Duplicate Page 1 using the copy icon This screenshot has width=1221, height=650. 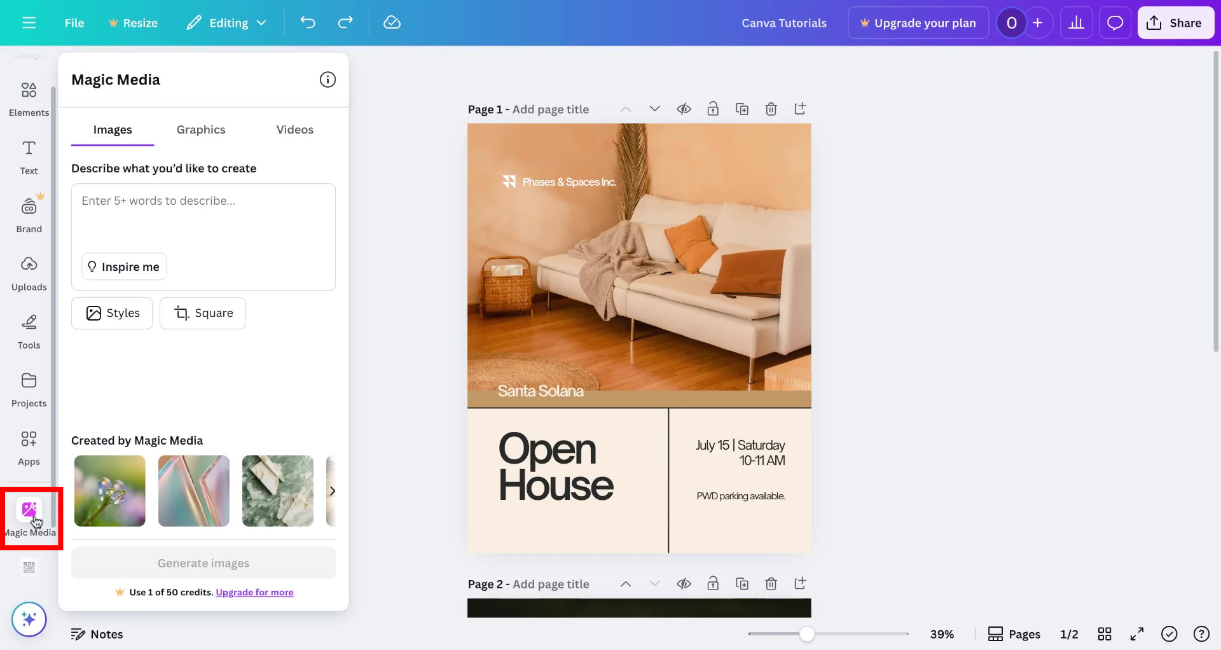click(742, 109)
